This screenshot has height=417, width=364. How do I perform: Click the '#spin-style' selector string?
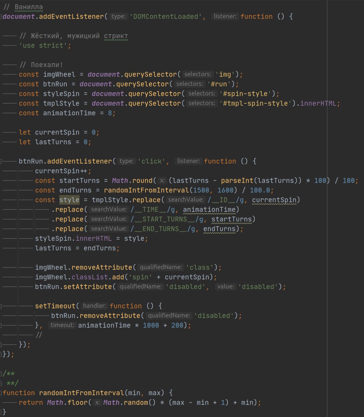pyautogui.click(x=245, y=94)
